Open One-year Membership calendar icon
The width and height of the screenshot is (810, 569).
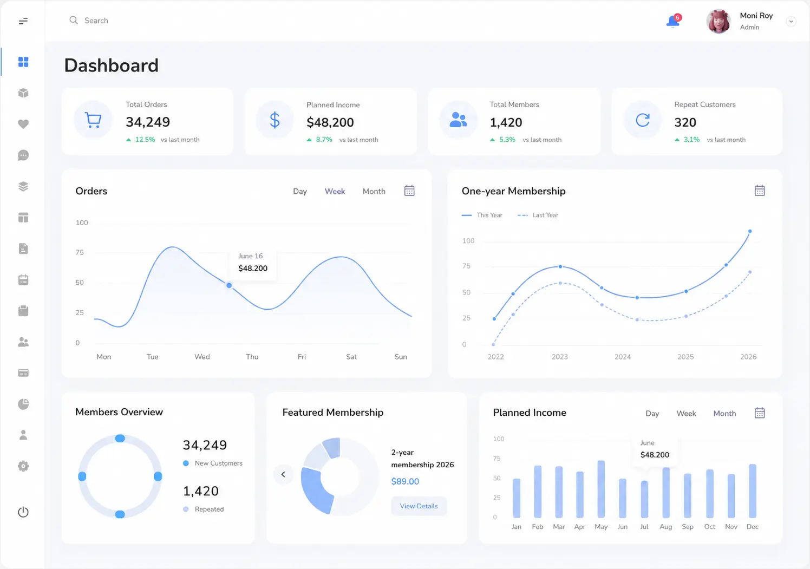(760, 191)
